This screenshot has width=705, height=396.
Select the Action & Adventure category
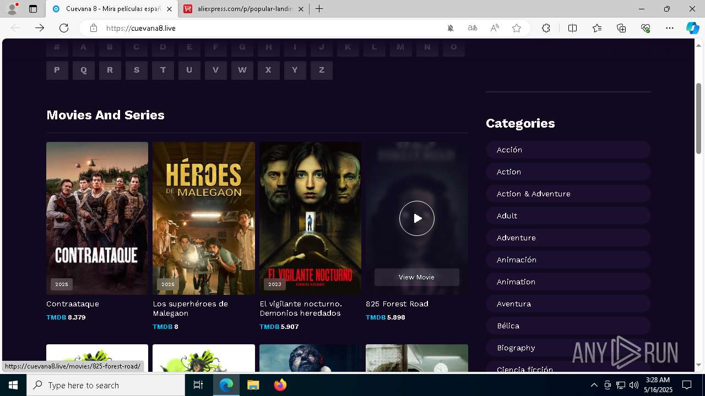(568, 194)
